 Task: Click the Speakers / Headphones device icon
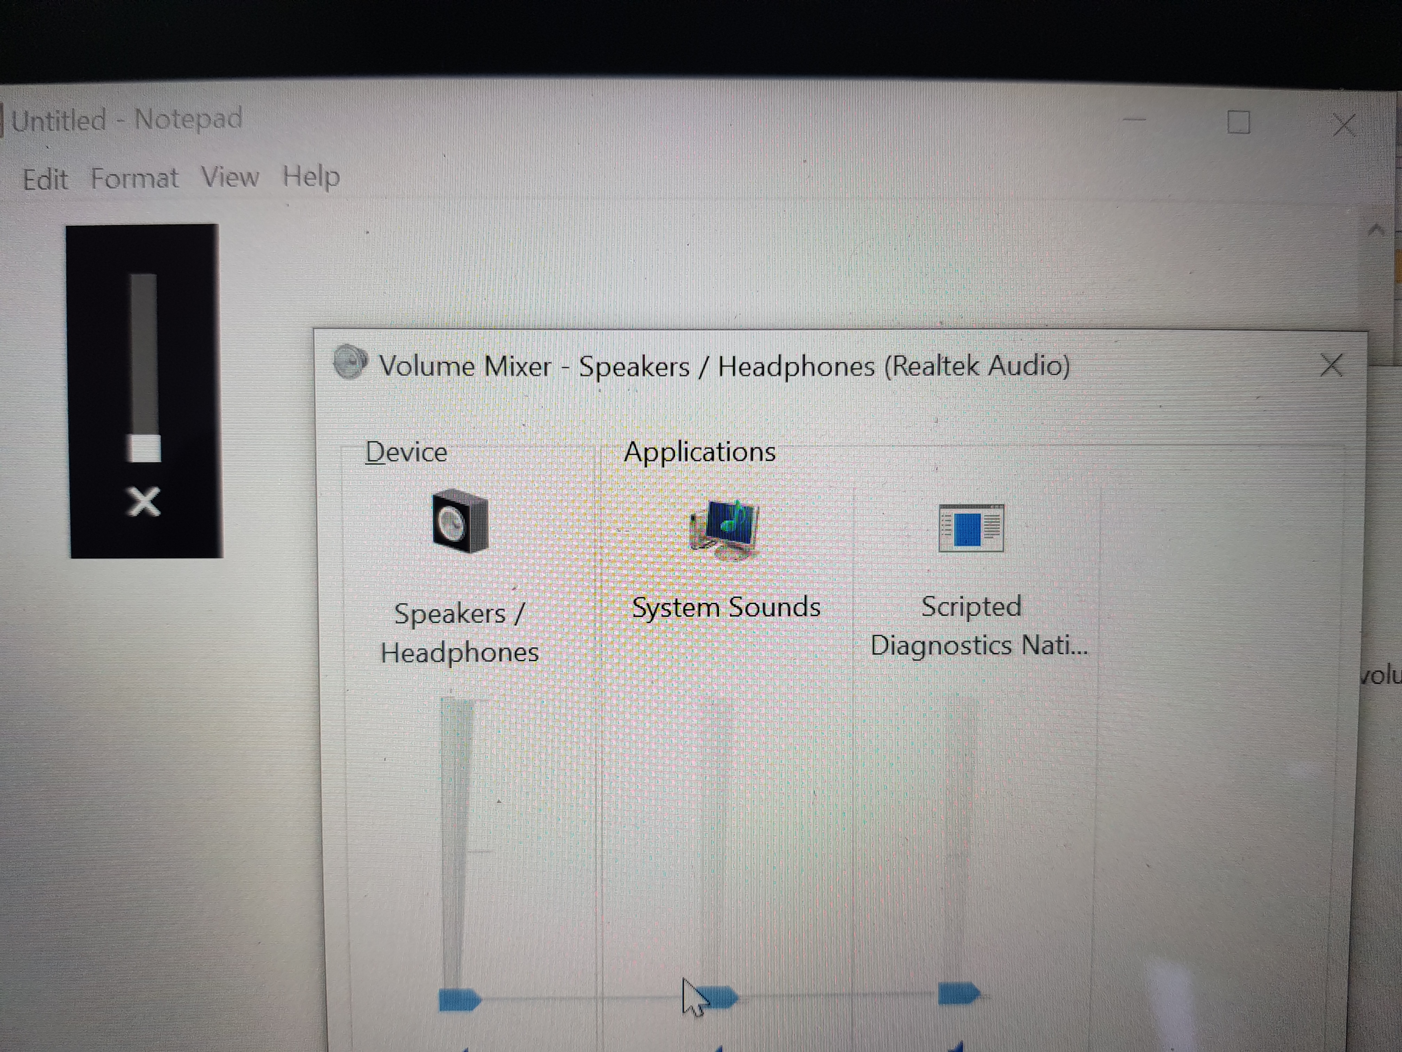click(460, 521)
